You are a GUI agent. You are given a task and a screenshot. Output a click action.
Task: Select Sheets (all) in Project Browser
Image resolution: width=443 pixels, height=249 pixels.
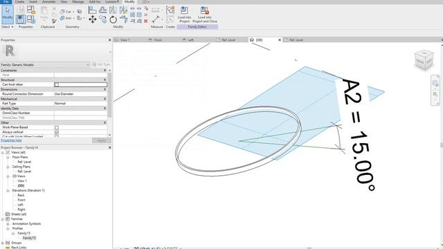pos(19,214)
